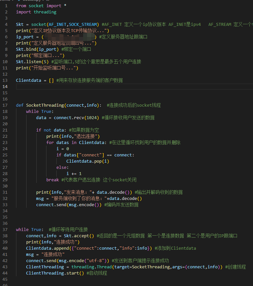The width and height of the screenshot is (253, 286).
Task: Click "connect,info = Skt.accept()" statement
Action: [x=60, y=236]
